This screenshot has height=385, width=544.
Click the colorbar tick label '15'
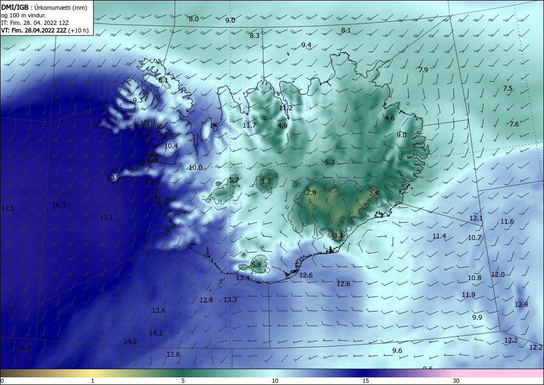[x=366, y=381]
